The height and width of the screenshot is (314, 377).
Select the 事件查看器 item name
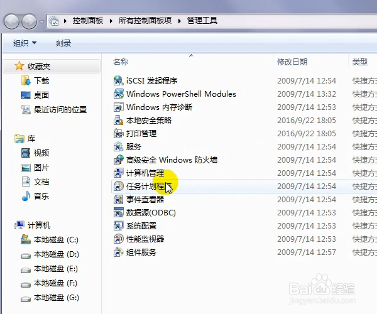[x=145, y=200]
